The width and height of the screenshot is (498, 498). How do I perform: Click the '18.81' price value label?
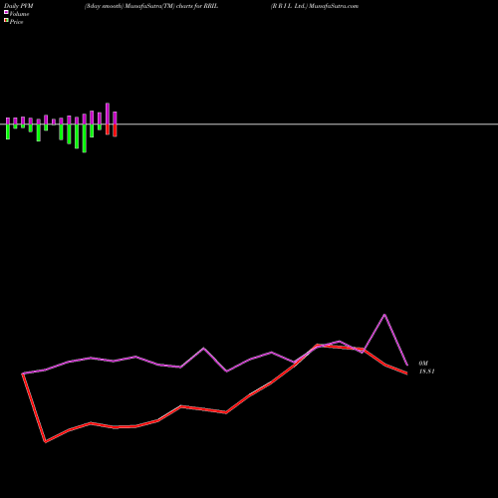pyautogui.click(x=426, y=372)
